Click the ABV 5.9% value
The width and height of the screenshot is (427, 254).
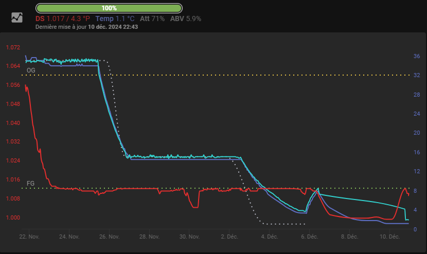coord(186,19)
